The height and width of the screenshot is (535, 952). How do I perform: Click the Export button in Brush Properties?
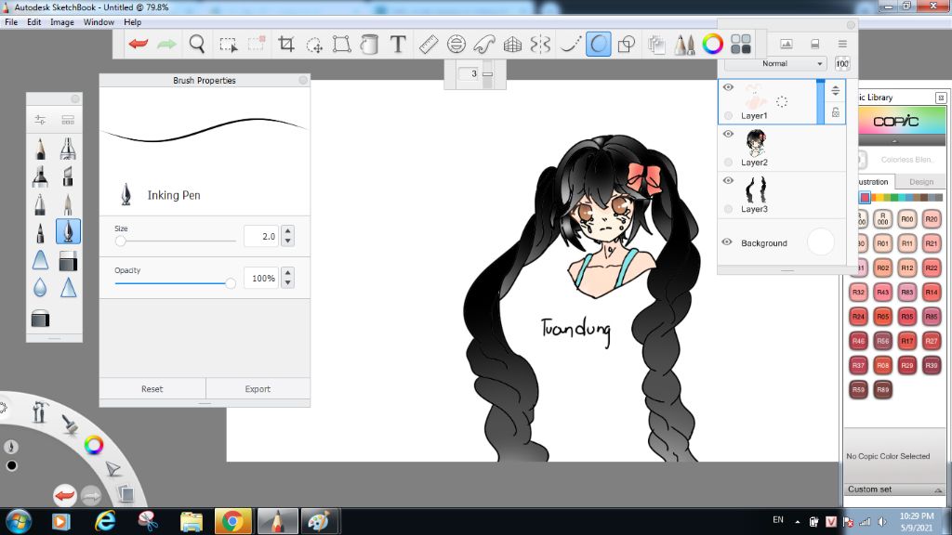[x=258, y=389]
